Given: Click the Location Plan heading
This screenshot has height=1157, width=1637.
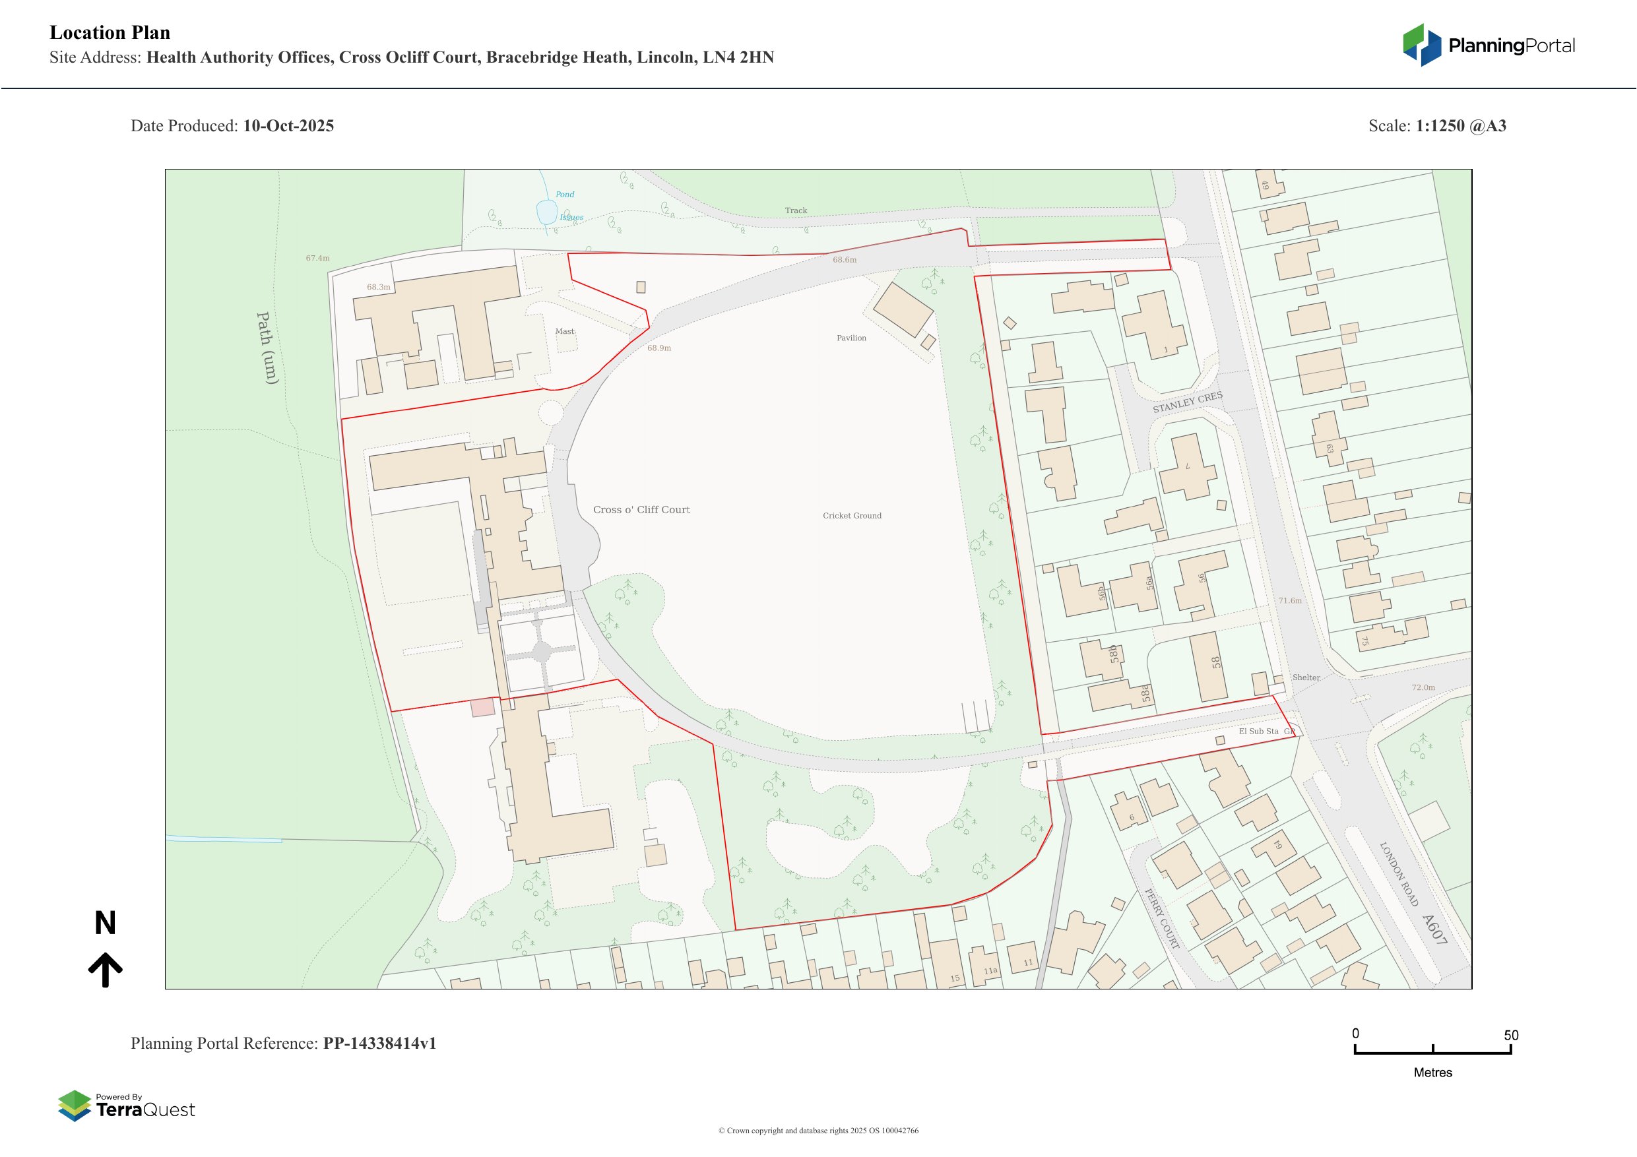Looking at the screenshot, I should [110, 32].
